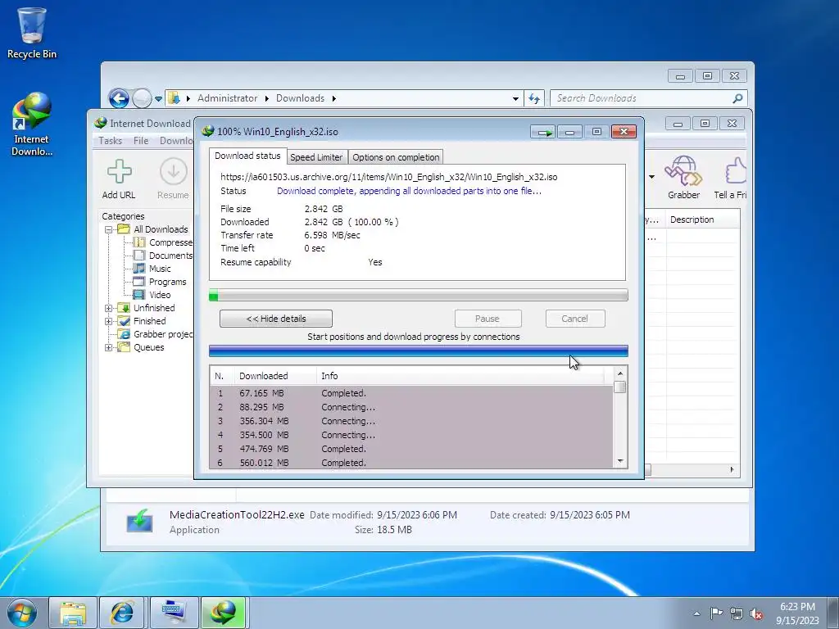Image resolution: width=839 pixels, height=629 pixels.
Task: Click the Search Downloads input field
Action: pyautogui.click(x=641, y=98)
